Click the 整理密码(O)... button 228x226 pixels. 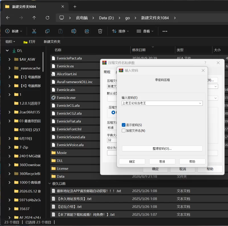tap(162, 149)
